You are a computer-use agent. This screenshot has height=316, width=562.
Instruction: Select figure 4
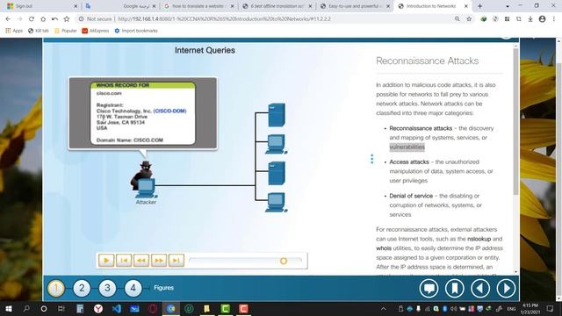(x=133, y=288)
